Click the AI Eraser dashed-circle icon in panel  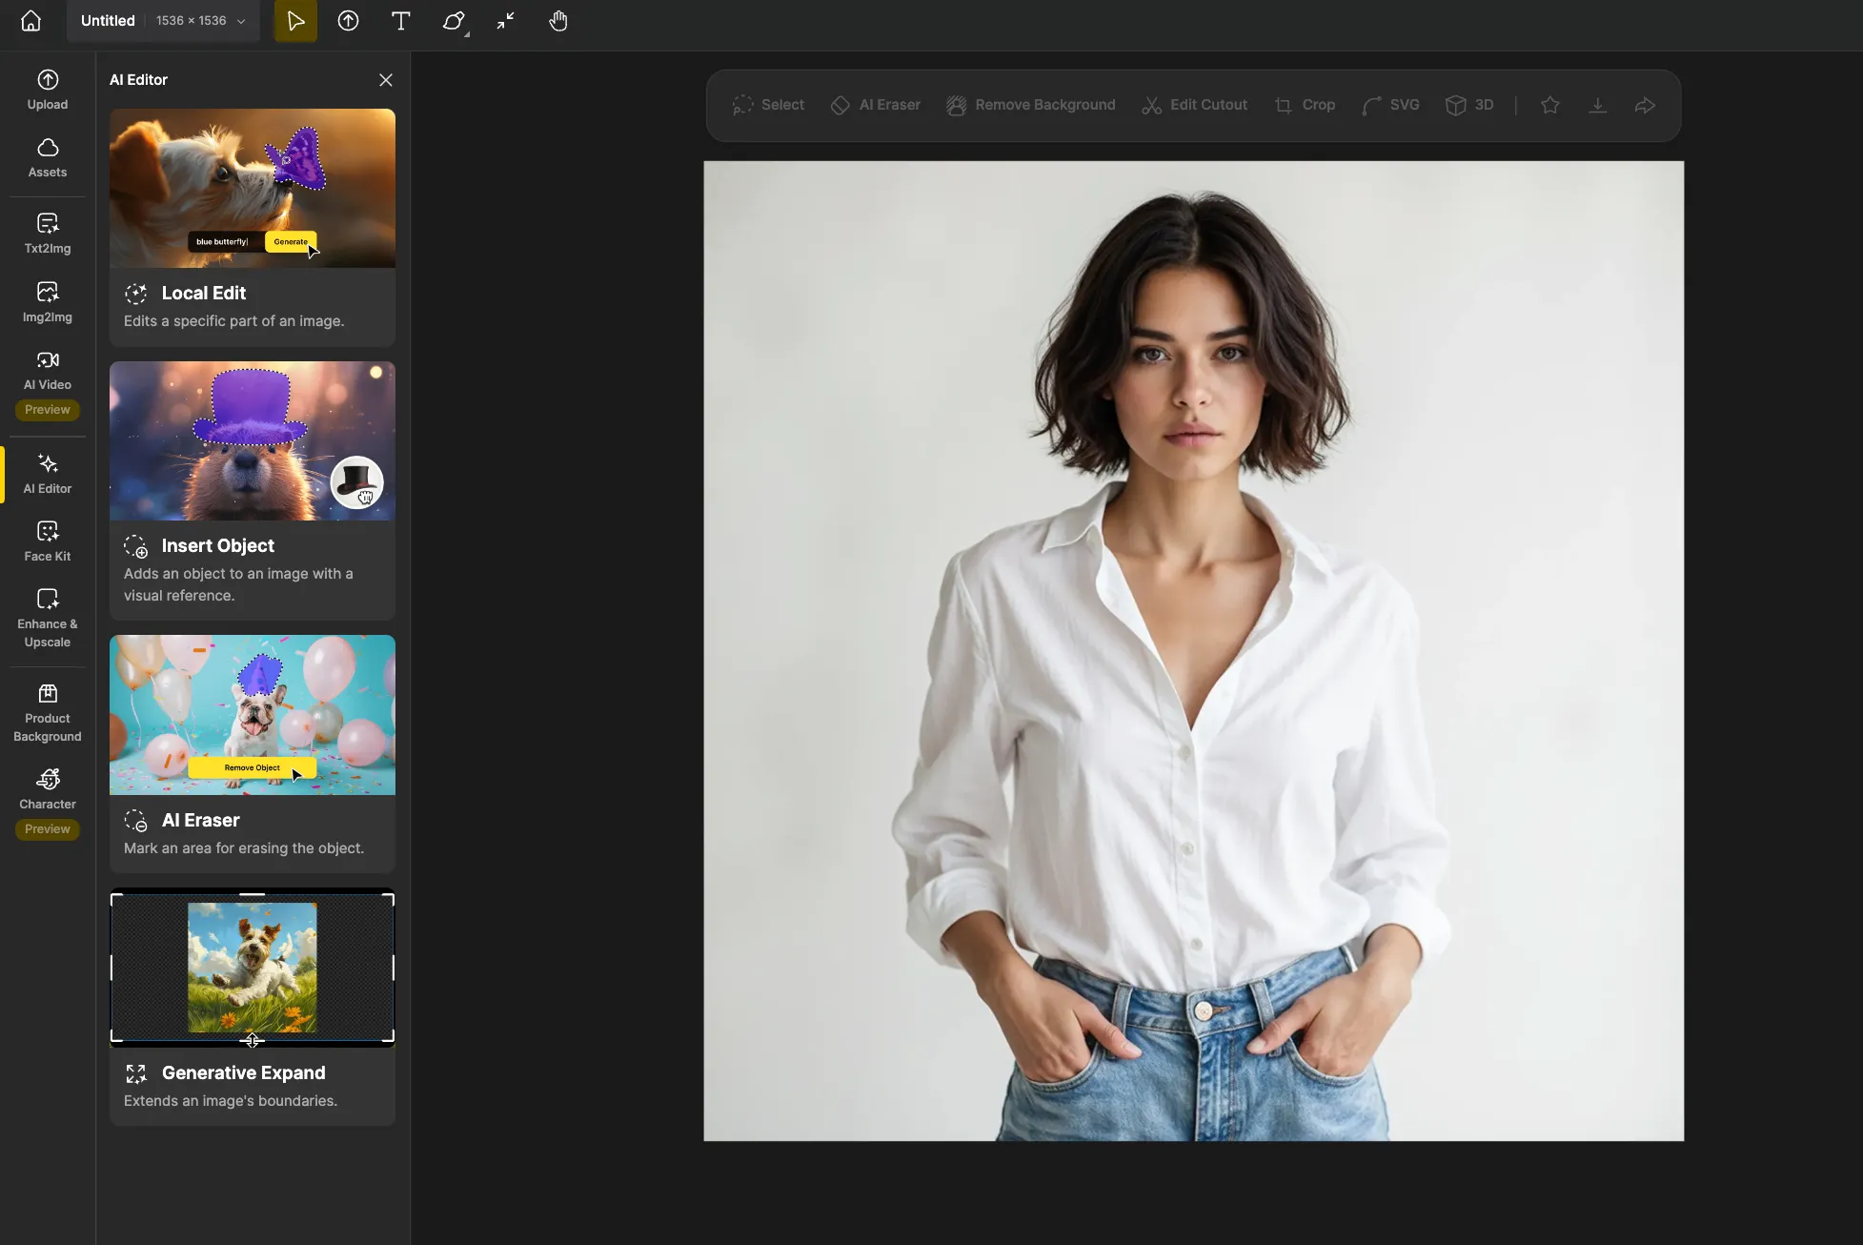(135, 821)
